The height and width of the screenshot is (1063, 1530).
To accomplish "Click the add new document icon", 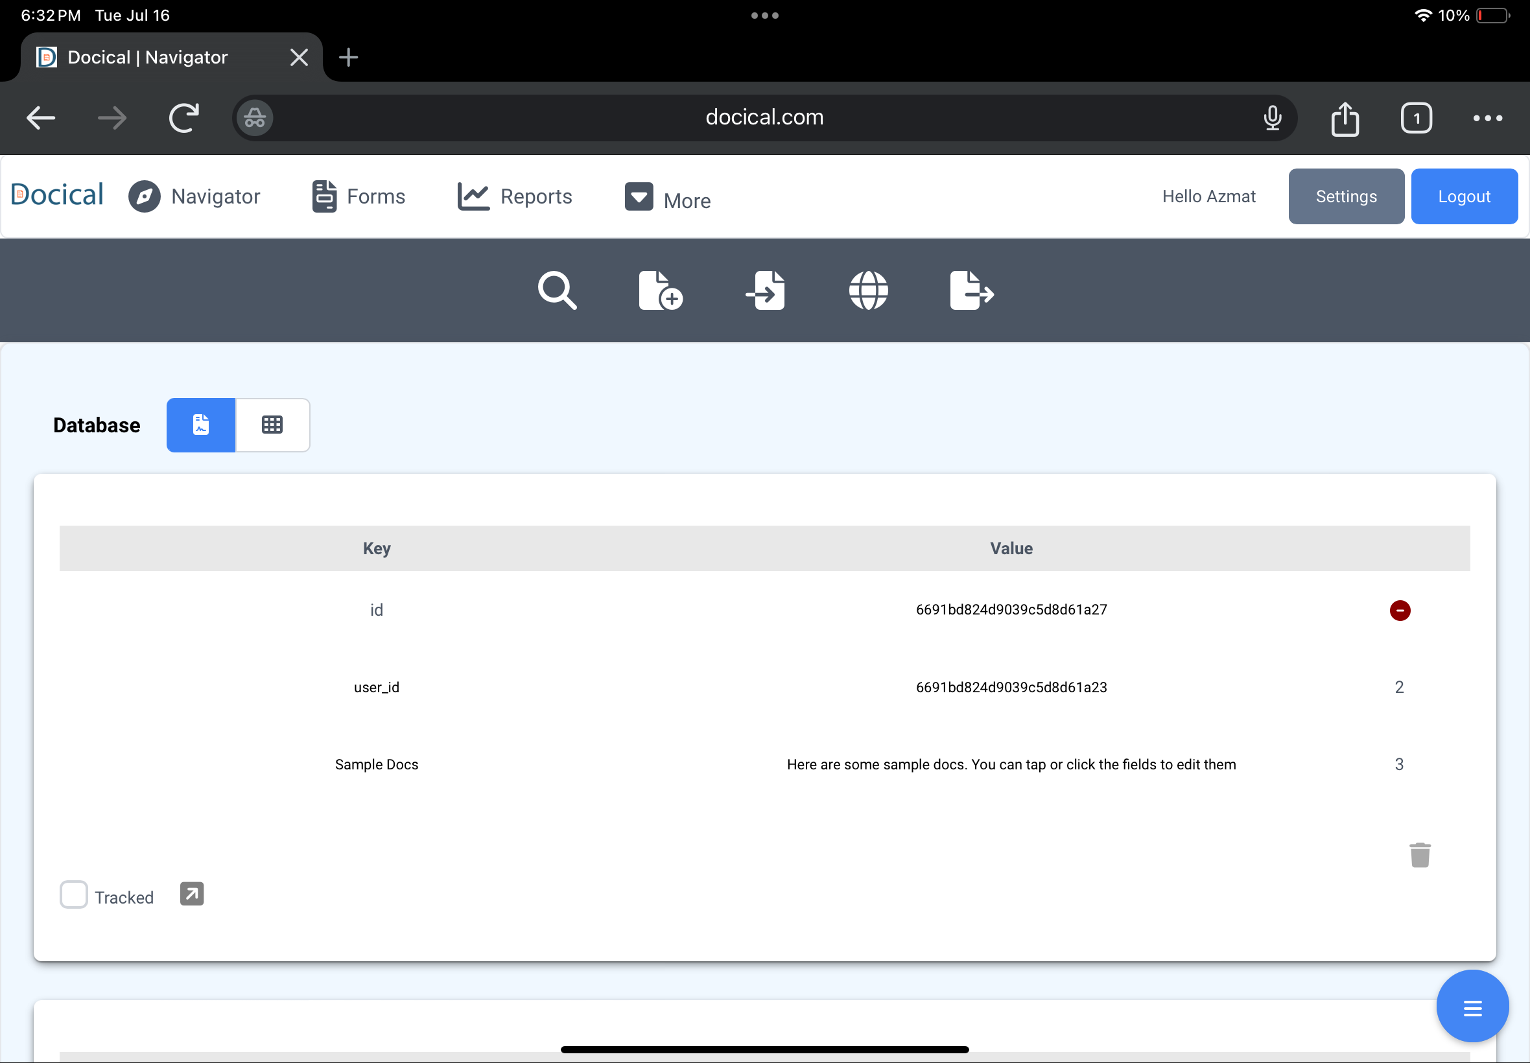I will [660, 290].
